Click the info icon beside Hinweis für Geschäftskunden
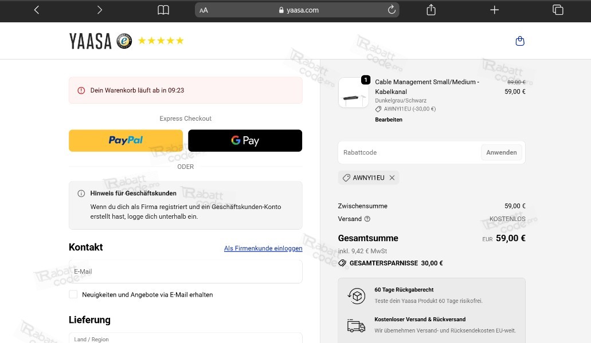Screen dimensions: 591x343 (81, 194)
